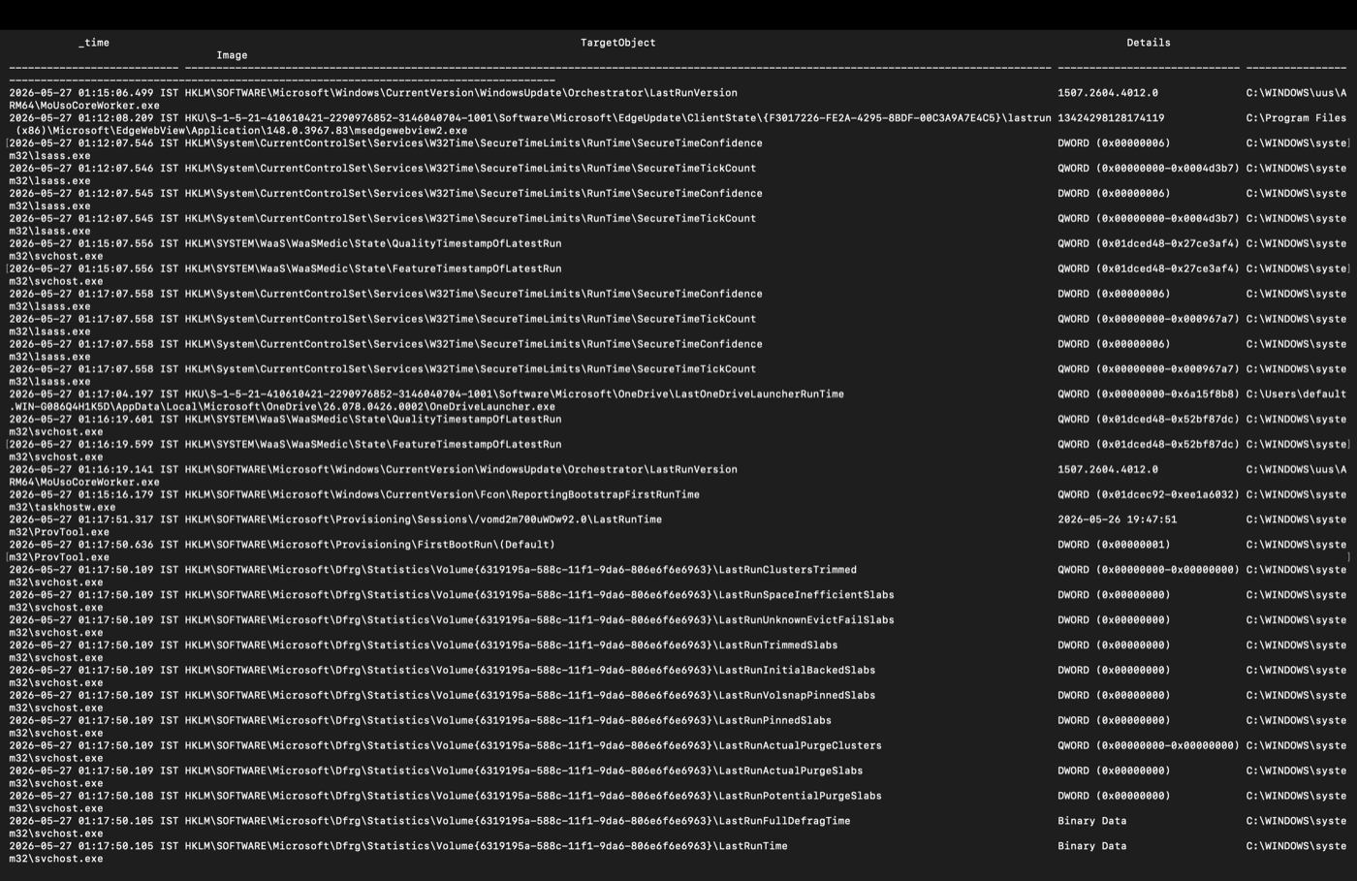Click the msedgewebview2.exe image path line
Viewport: 1357px width, 881px height.
tap(241, 131)
